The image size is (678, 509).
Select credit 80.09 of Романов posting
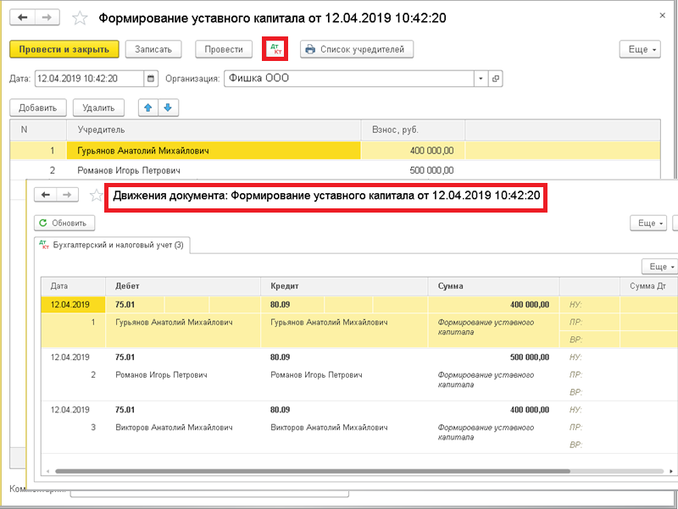(281, 357)
